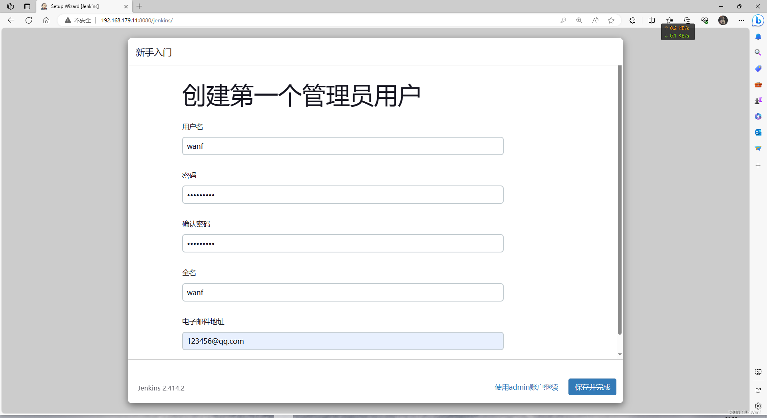This screenshot has width=767, height=418.
Task: Add page to favorites star
Action: [611, 20]
